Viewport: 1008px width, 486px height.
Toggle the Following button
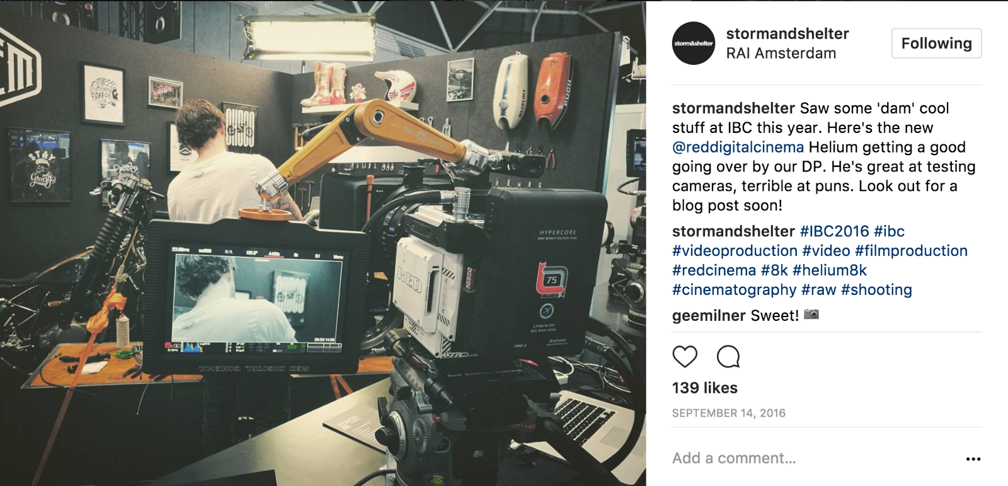coord(936,43)
